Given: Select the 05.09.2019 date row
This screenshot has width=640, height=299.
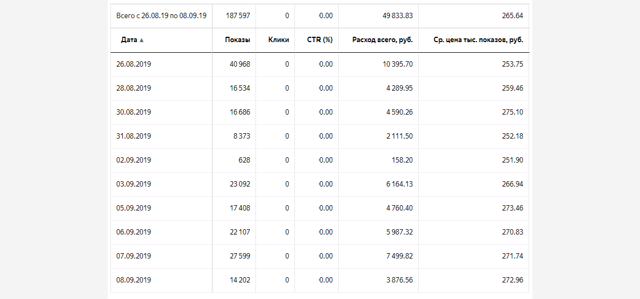Looking at the screenshot, I should click(x=319, y=208).
